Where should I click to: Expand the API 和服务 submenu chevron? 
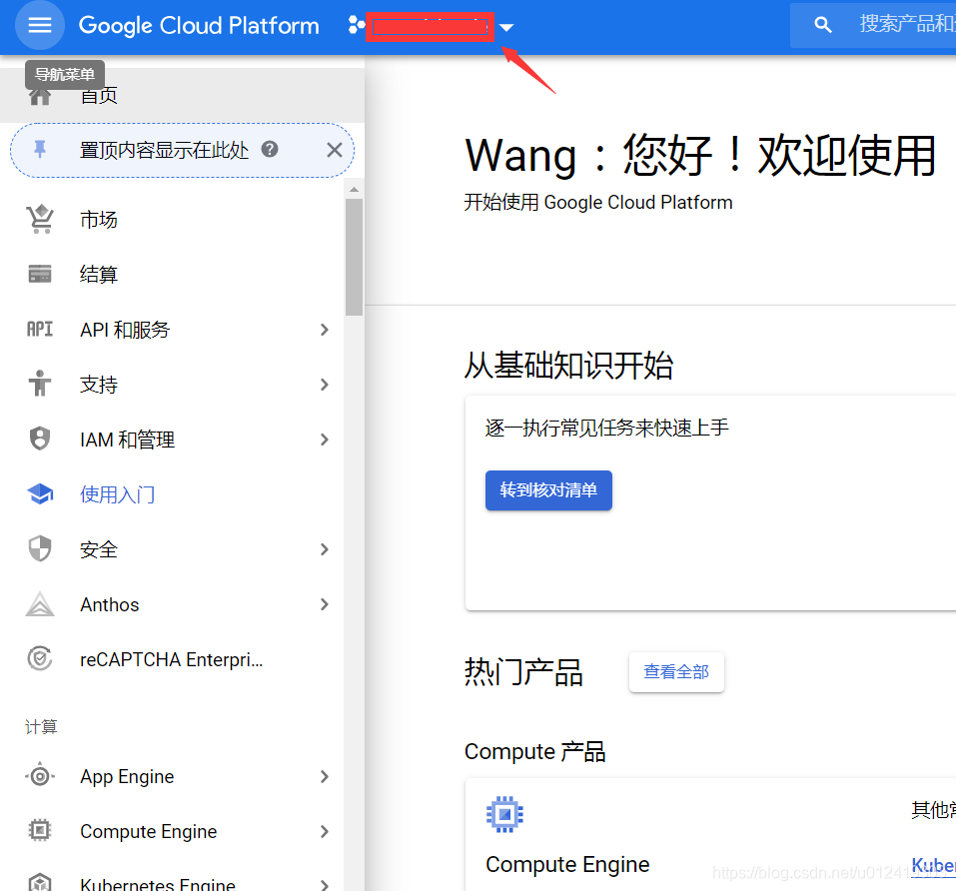[325, 330]
